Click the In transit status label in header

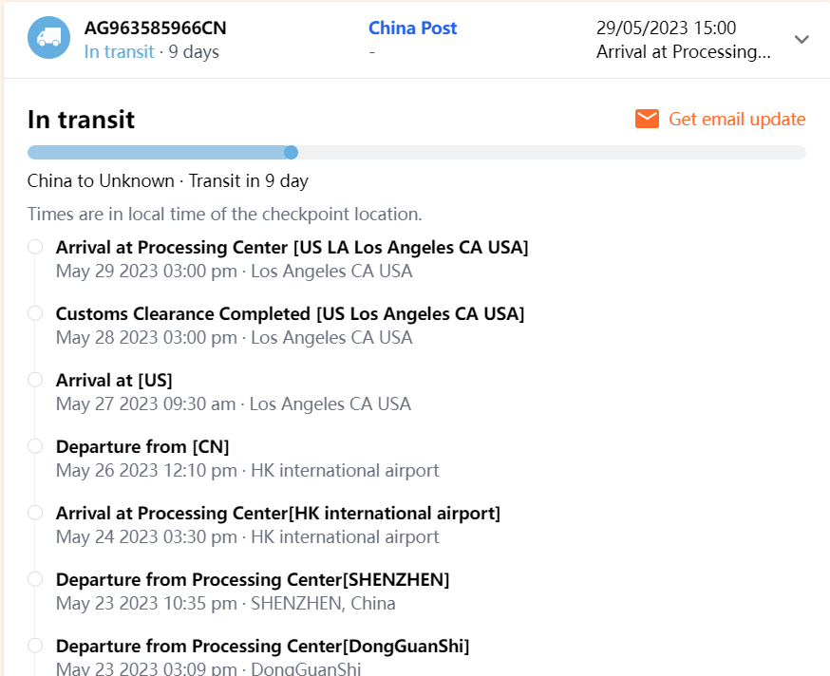click(119, 51)
